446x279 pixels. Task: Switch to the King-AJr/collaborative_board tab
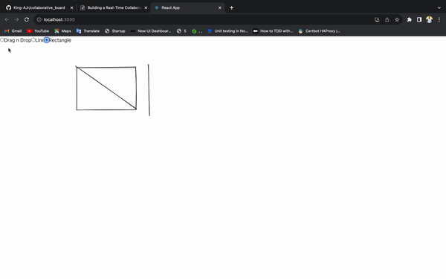(39, 7)
